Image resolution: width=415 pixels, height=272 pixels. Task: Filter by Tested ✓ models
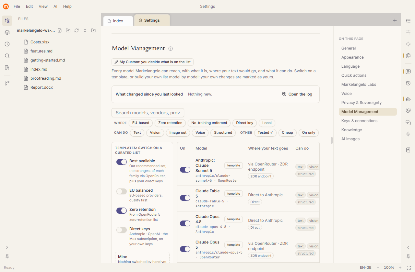(x=265, y=132)
